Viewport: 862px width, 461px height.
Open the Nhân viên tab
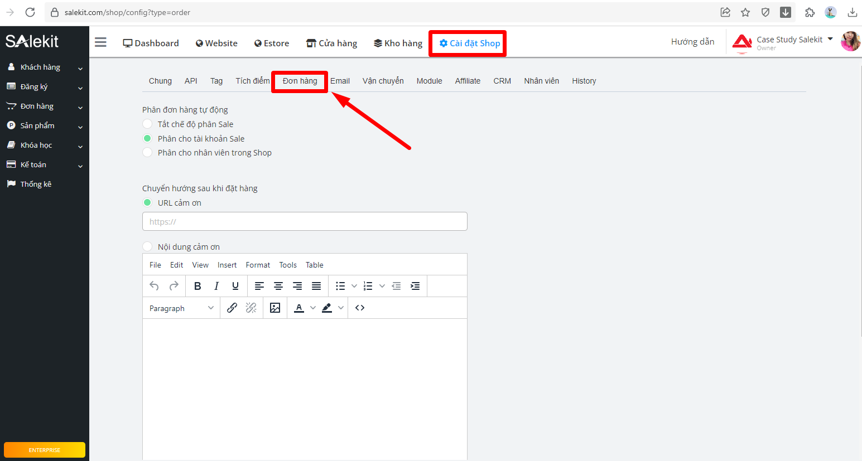coord(541,81)
